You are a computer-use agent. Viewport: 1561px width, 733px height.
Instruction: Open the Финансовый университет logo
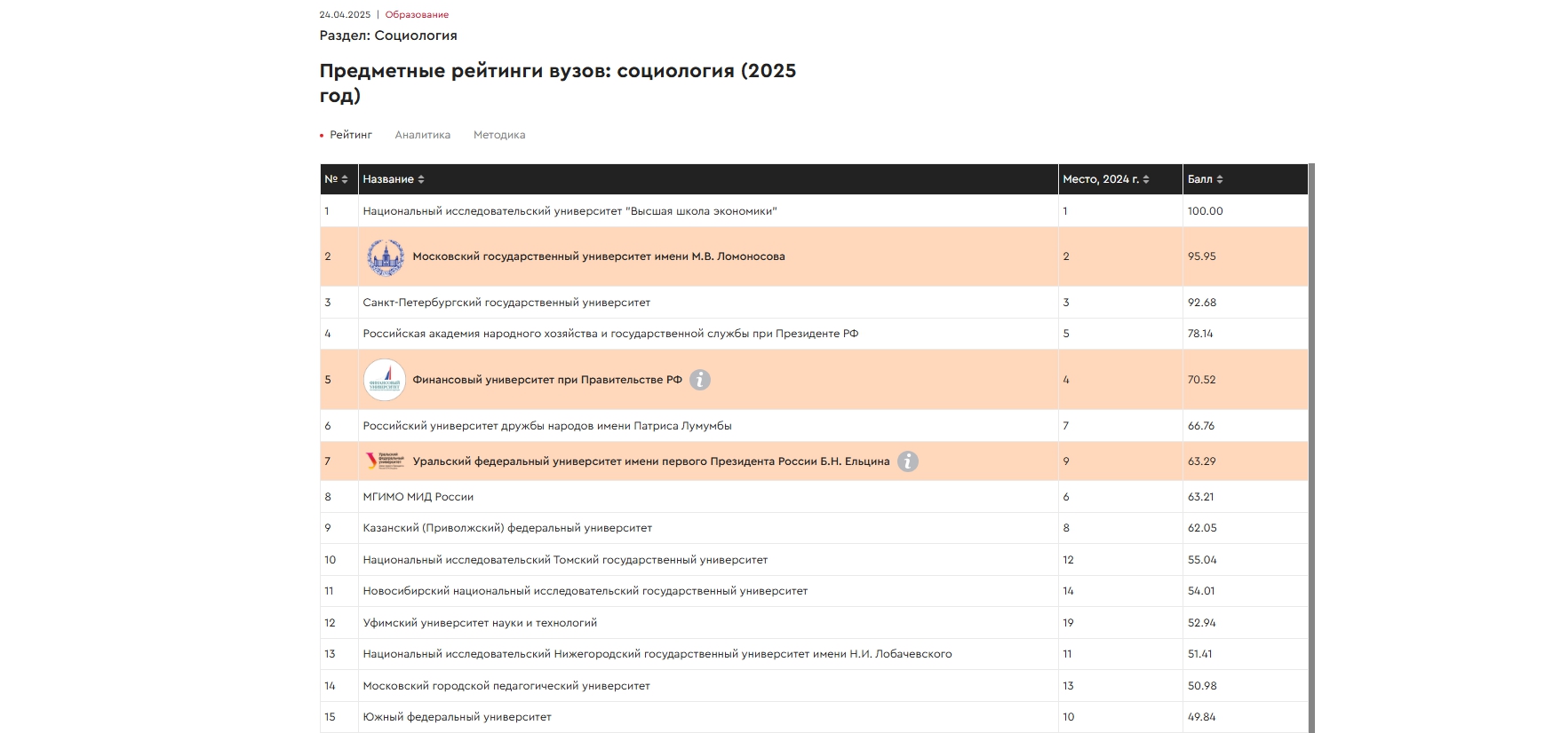(385, 380)
